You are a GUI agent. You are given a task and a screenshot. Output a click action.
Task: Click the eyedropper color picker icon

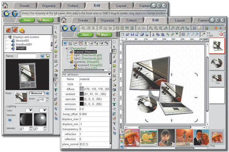point(203,34)
